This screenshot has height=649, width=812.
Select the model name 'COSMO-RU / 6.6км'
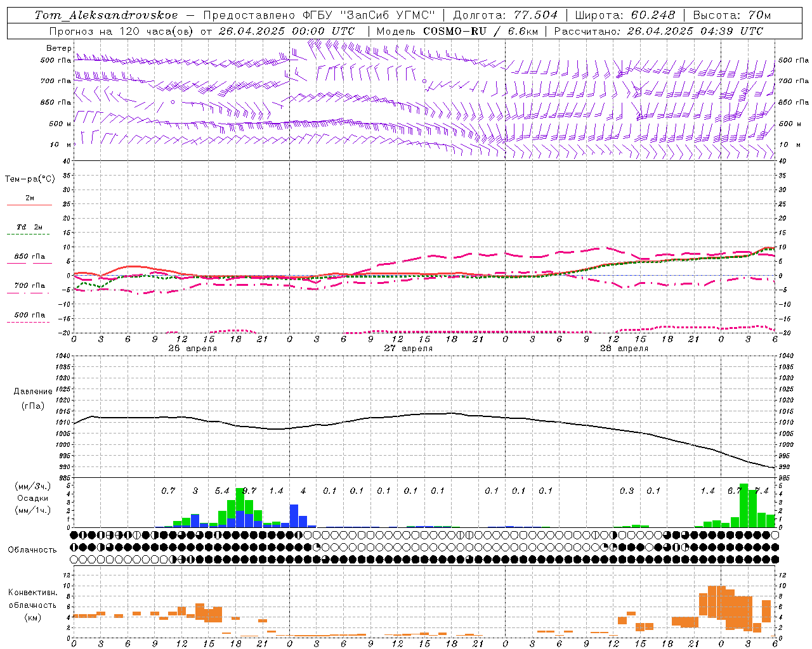tap(480, 31)
